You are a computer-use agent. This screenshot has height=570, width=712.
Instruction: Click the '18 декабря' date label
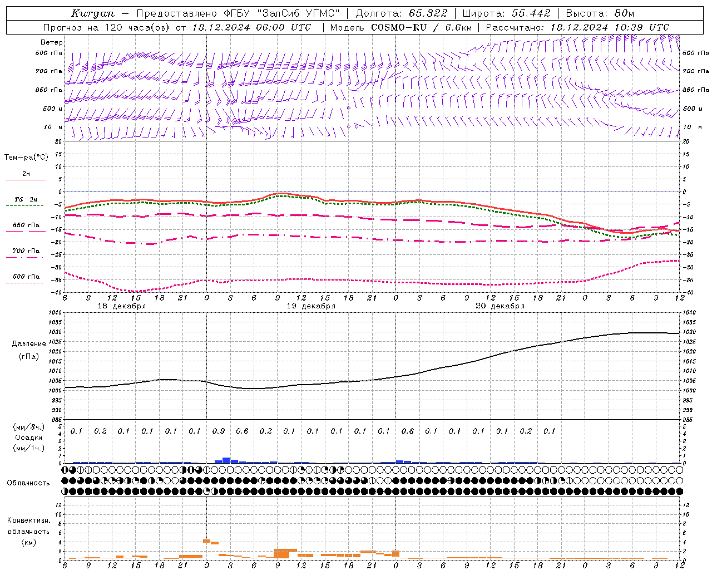tap(122, 306)
